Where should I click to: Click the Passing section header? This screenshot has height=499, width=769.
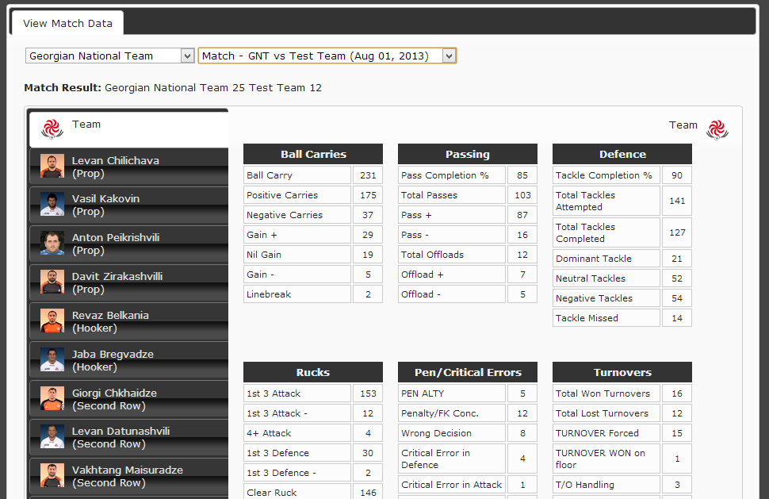[x=468, y=154]
